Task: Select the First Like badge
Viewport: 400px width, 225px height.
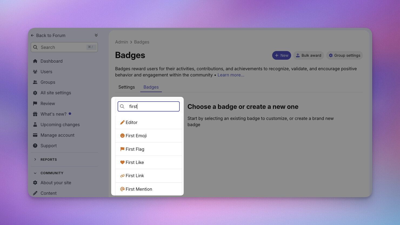Action: pyautogui.click(x=149, y=162)
